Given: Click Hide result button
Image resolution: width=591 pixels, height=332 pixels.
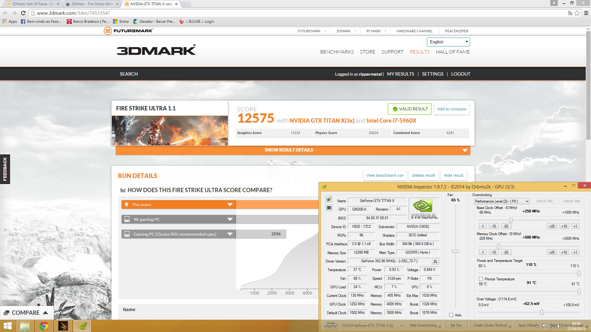Looking at the screenshot, I should pyautogui.click(x=453, y=176).
